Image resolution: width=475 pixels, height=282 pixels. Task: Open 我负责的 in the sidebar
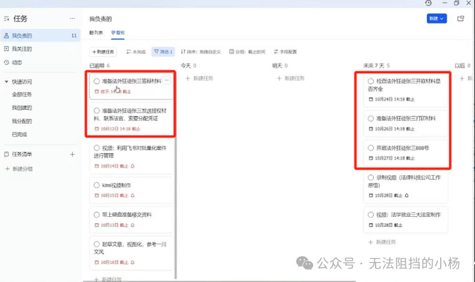click(40, 35)
